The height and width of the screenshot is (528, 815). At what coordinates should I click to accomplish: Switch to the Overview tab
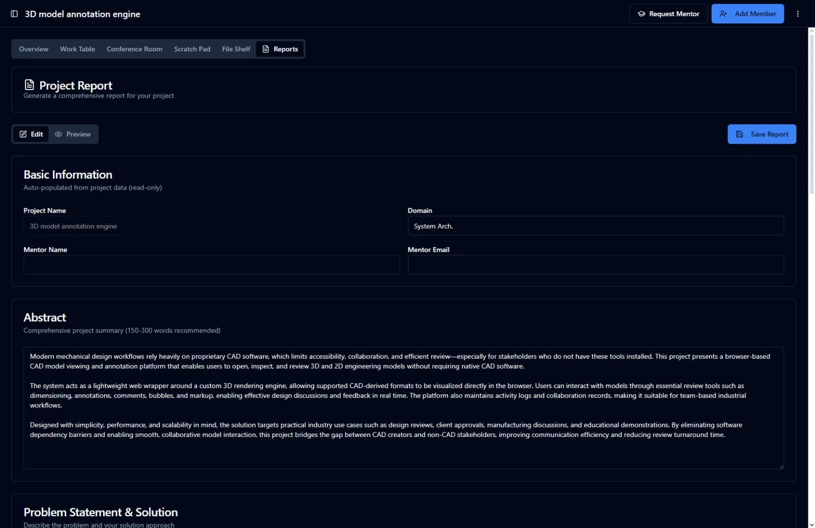(x=34, y=49)
